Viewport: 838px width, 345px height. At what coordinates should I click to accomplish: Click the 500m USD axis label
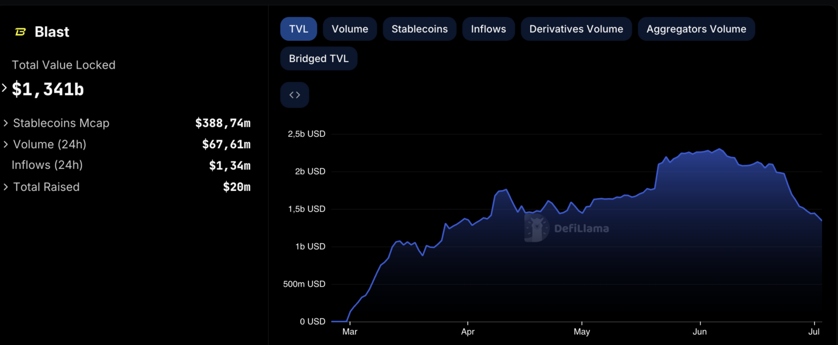[304, 285]
